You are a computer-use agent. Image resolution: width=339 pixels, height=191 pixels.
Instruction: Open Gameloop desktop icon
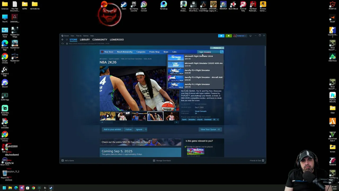pyautogui.click(x=164, y=6)
